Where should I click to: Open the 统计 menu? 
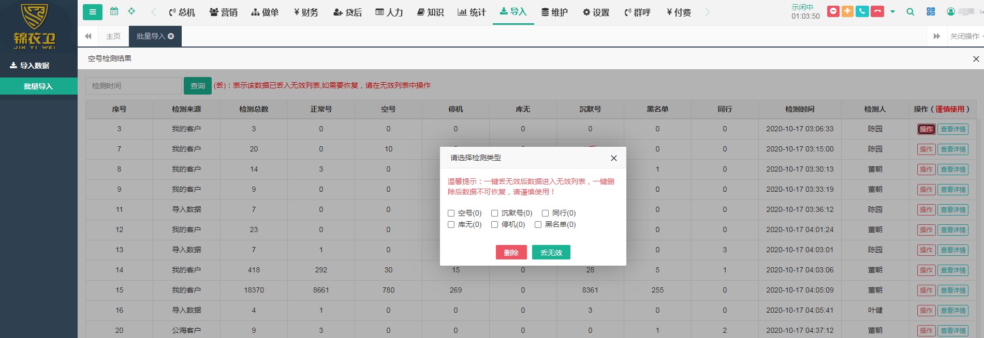pyautogui.click(x=472, y=12)
